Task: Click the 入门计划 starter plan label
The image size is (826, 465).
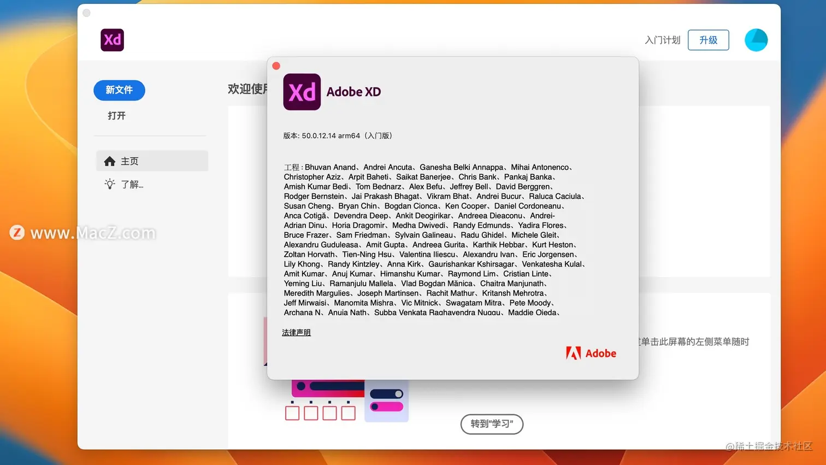Action: coord(662,40)
